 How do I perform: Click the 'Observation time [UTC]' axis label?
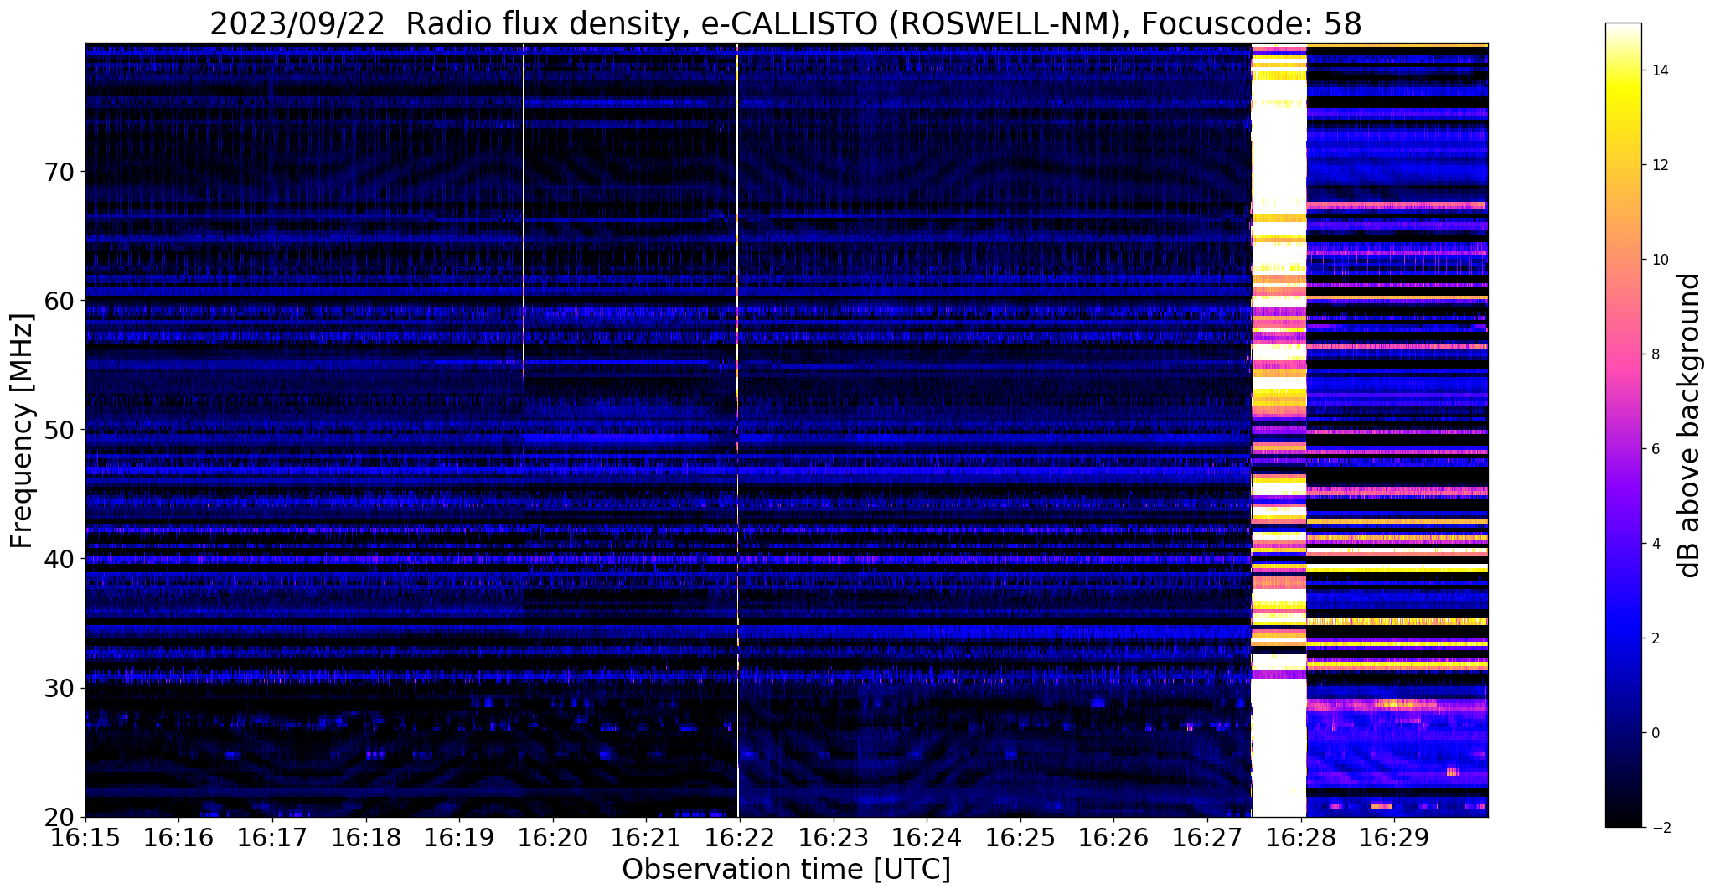(786, 869)
